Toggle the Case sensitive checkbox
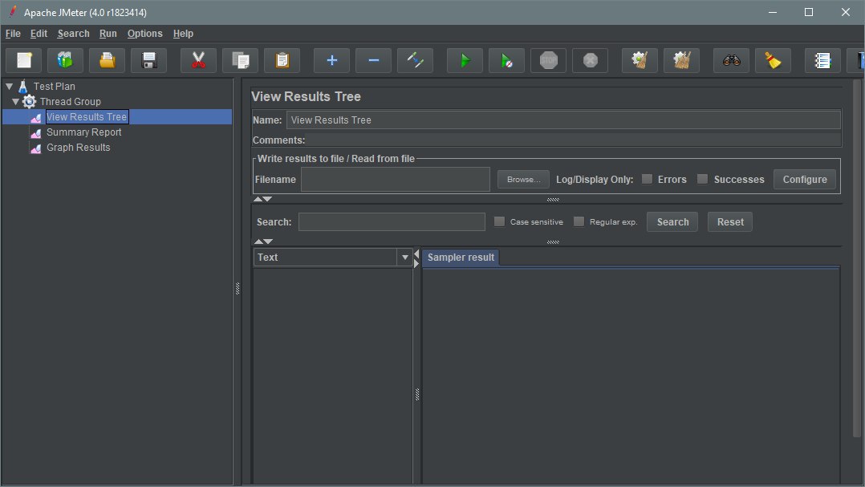The height and width of the screenshot is (487, 865). [499, 221]
